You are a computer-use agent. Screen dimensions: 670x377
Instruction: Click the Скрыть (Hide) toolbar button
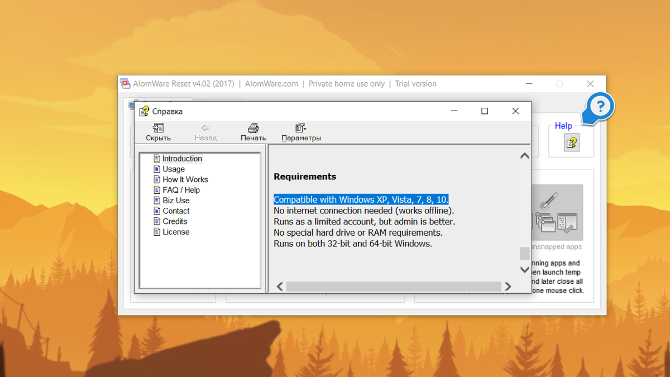(x=158, y=132)
